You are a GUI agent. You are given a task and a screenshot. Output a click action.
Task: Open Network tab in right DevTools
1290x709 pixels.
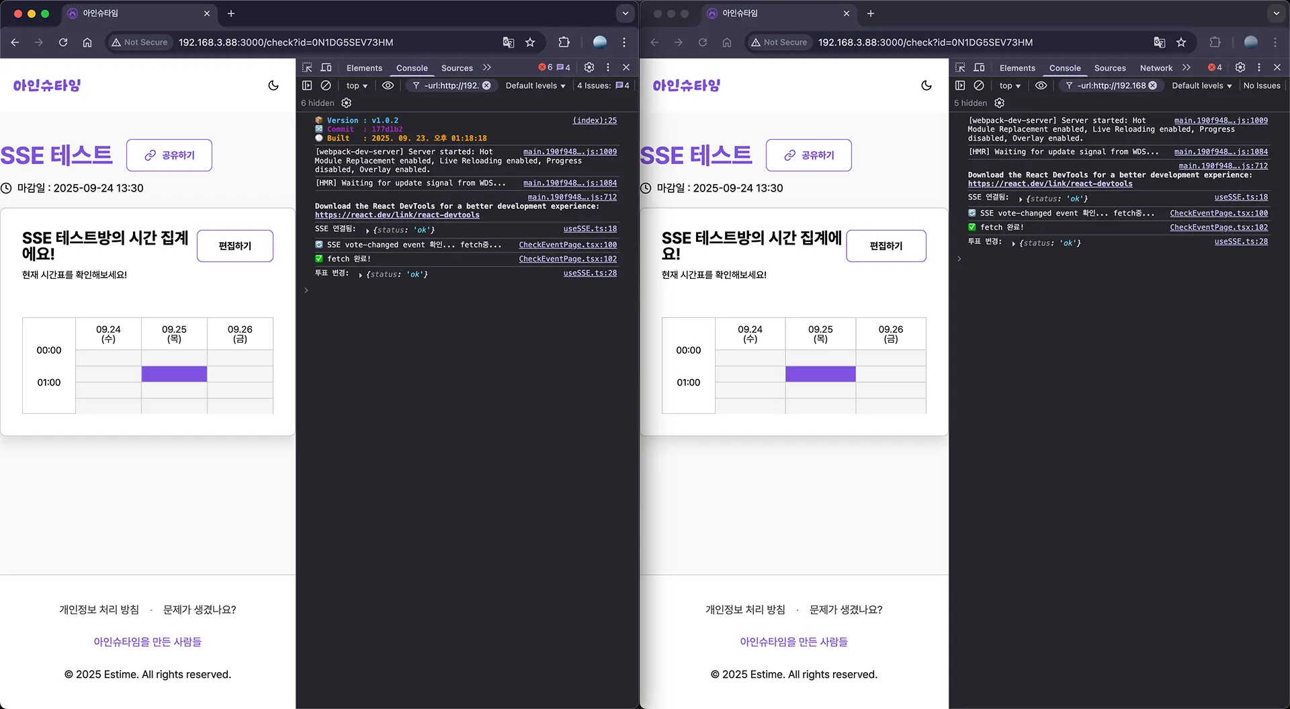[1156, 68]
